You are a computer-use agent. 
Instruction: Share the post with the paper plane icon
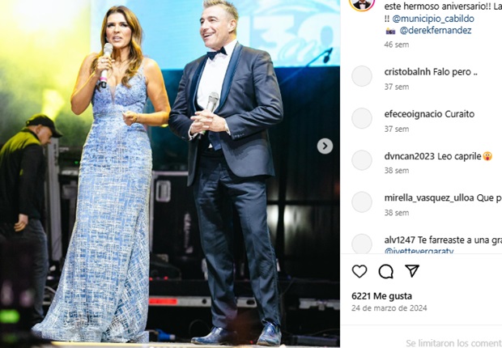coord(412,271)
